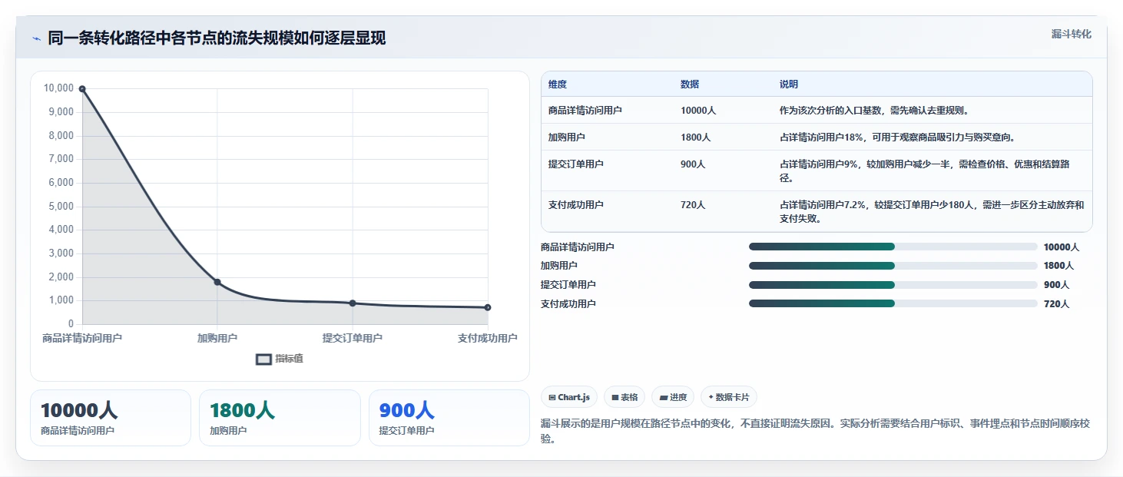The image size is (1123, 477).
Task: Select the 1800人 data card
Action: [280, 418]
